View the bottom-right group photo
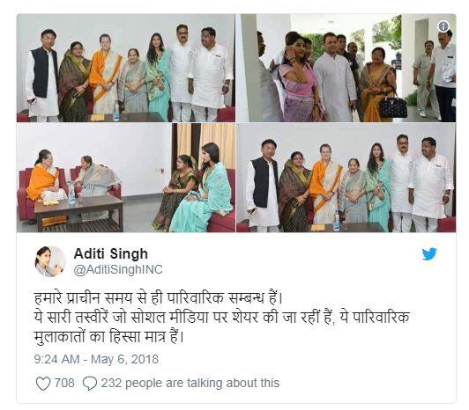 tap(346, 178)
